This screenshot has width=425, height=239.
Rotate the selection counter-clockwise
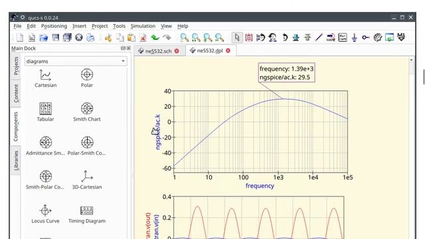(x=284, y=37)
